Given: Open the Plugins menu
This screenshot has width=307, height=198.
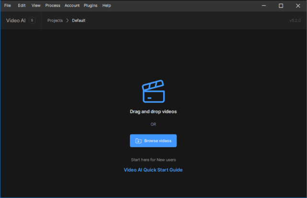Looking at the screenshot, I should [91, 5].
